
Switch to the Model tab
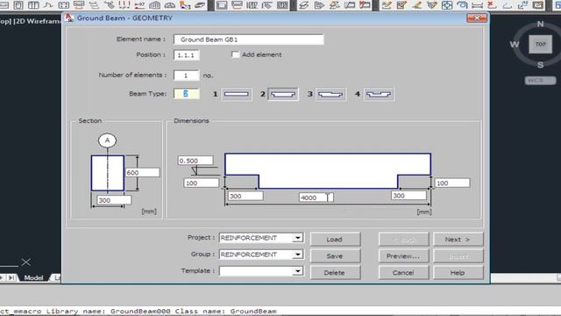click(33, 277)
